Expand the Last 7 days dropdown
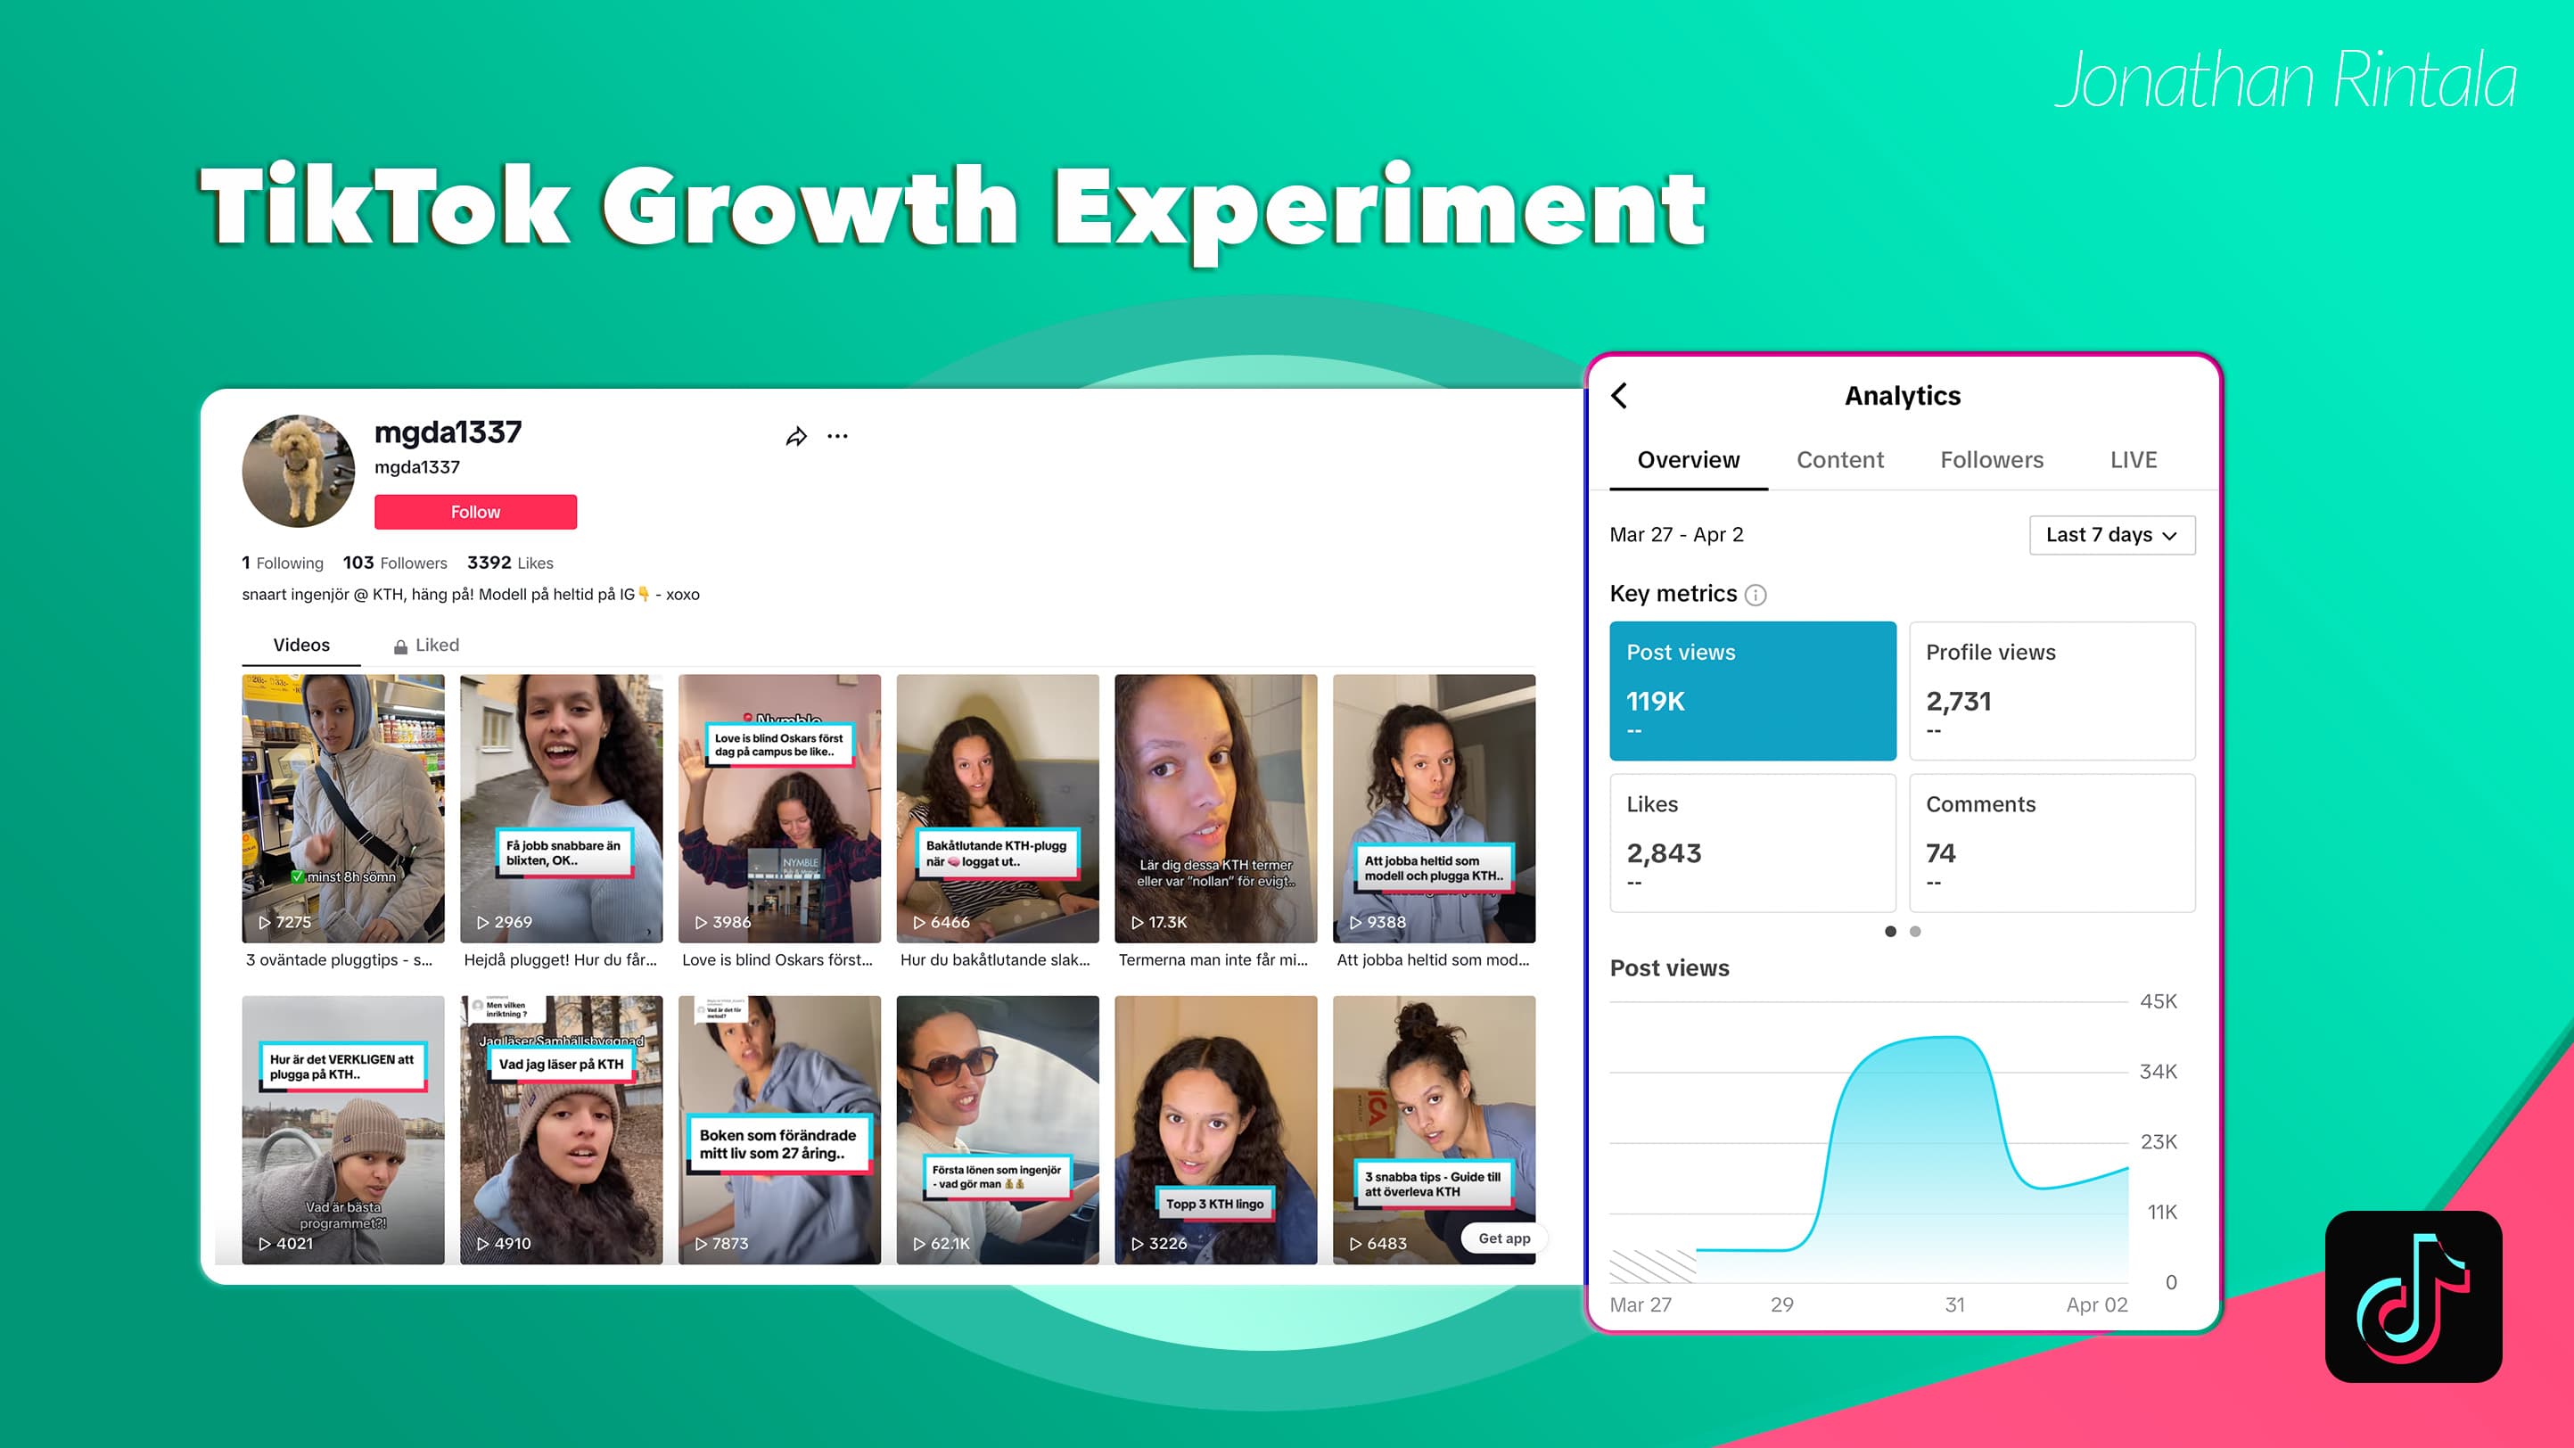 (x=2111, y=536)
